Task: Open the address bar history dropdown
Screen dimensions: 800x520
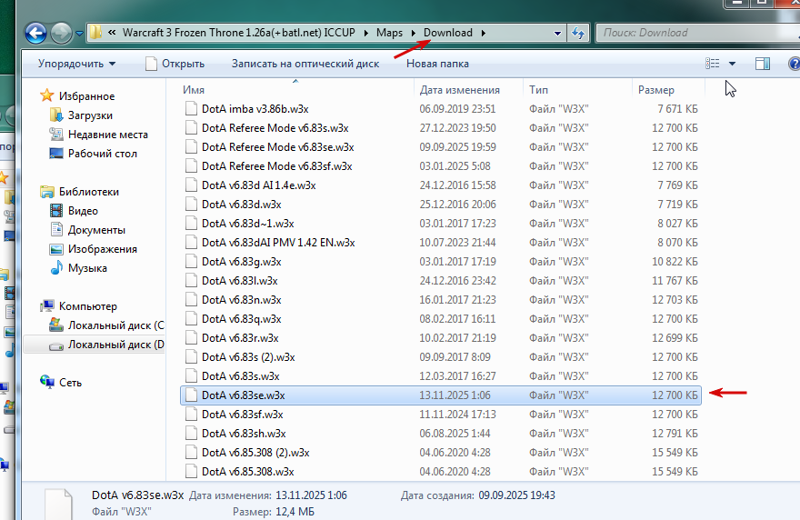Action: [557, 33]
